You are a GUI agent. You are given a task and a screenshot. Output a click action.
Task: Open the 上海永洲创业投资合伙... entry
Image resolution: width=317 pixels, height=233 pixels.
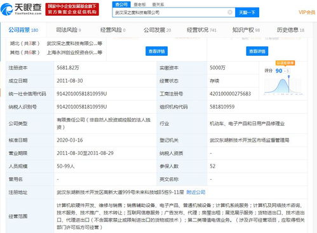coord(74,52)
